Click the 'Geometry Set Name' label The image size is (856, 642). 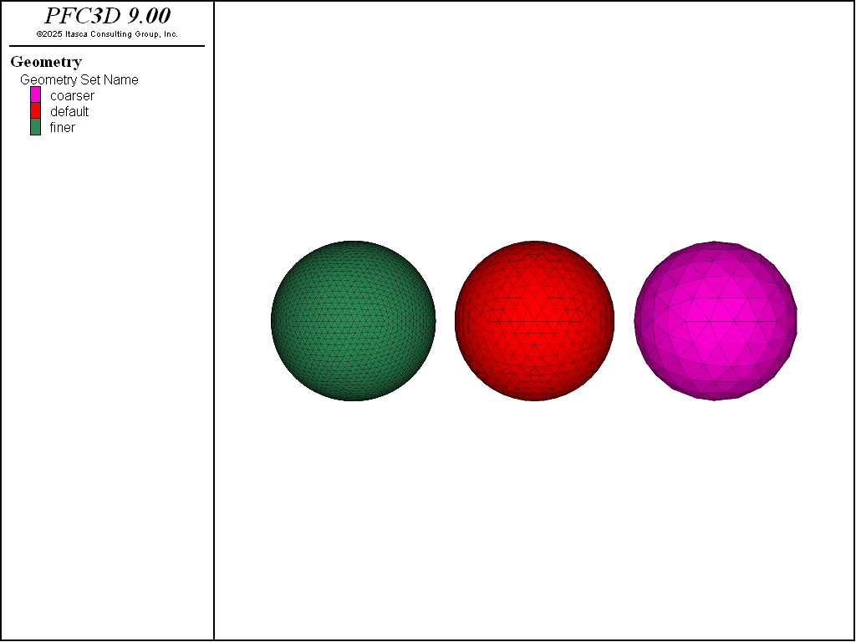[79, 79]
